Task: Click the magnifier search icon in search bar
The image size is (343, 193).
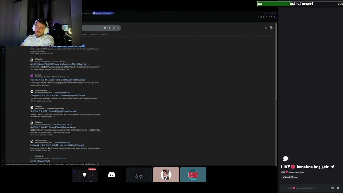Action: 118,28
